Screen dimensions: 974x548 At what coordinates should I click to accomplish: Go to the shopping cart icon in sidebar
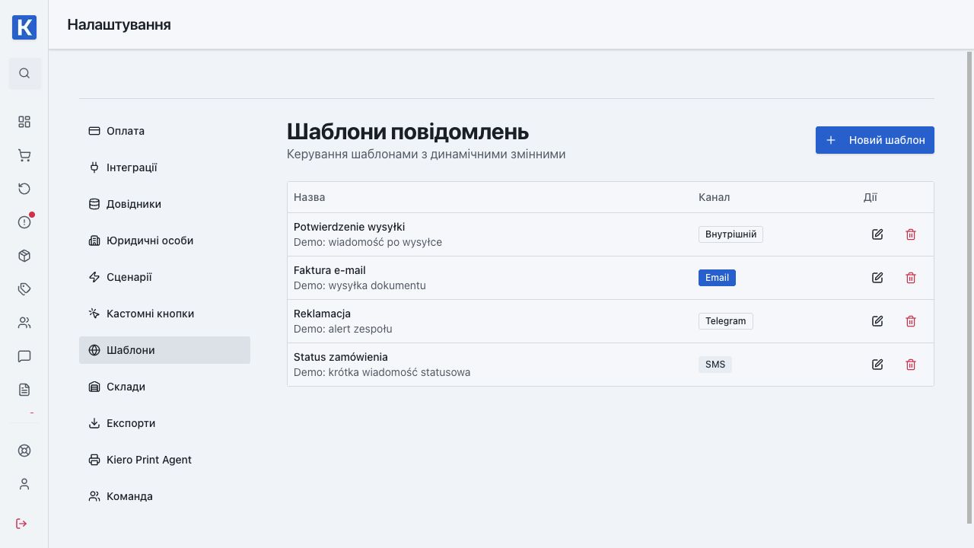24,155
